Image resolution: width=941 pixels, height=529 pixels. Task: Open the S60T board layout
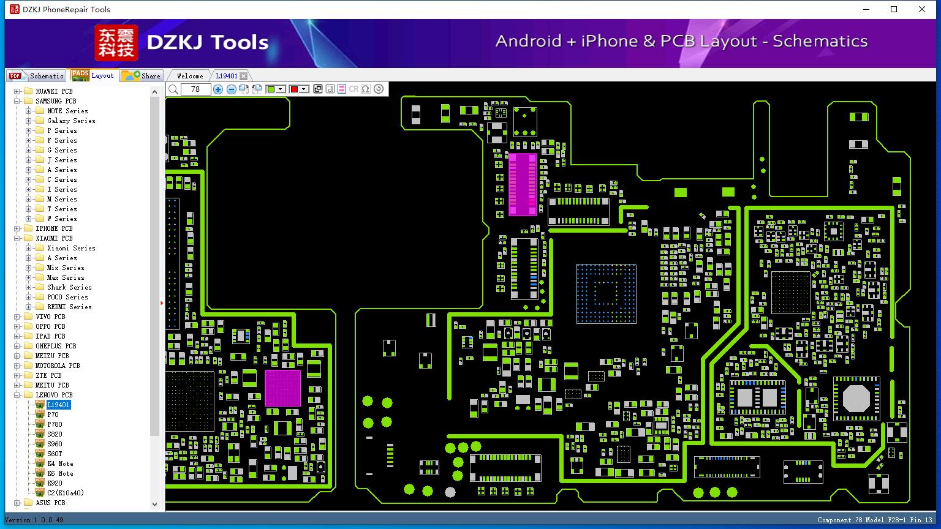tap(55, 454)
